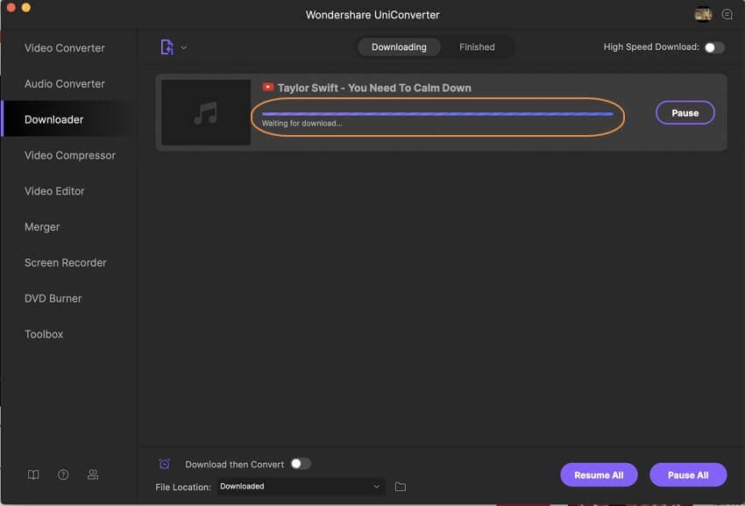Open the output folder icon
The width and height of the screenshot is (745, 506).
[400, 487]
